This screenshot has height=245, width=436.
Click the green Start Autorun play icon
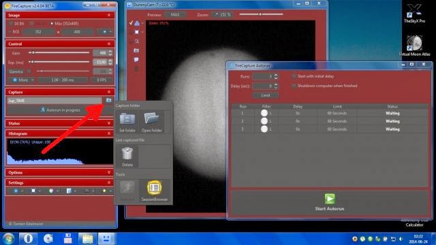(330, 199)
